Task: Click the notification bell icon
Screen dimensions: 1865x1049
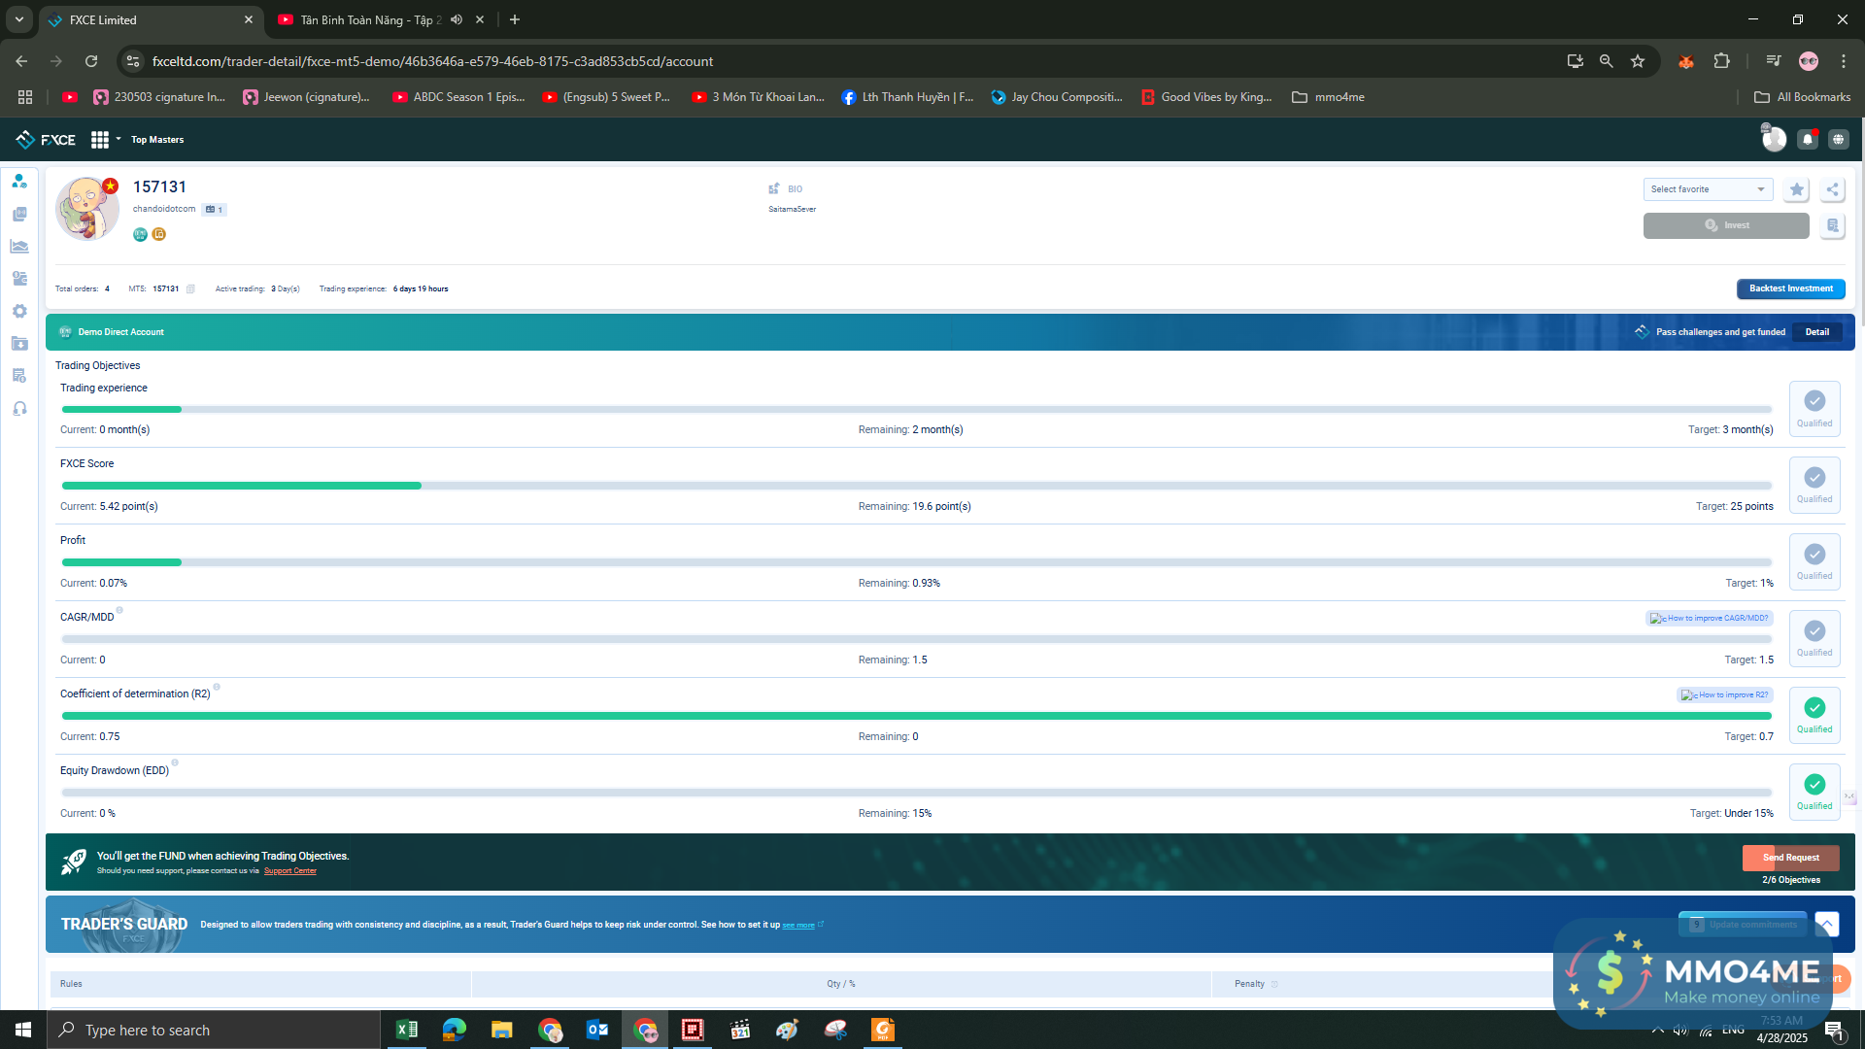Action: coord(1807,140)
